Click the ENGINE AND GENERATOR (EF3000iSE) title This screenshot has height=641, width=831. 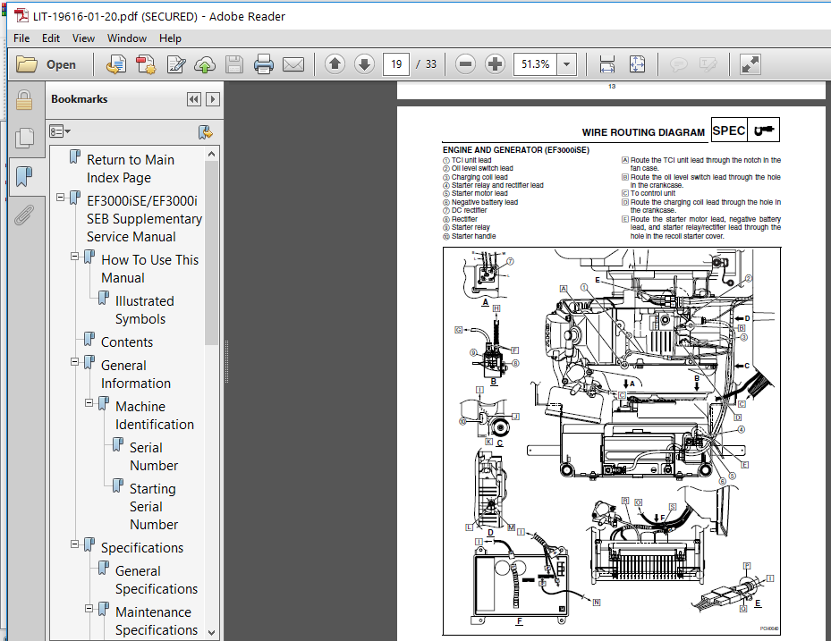(x=515, y=150)
